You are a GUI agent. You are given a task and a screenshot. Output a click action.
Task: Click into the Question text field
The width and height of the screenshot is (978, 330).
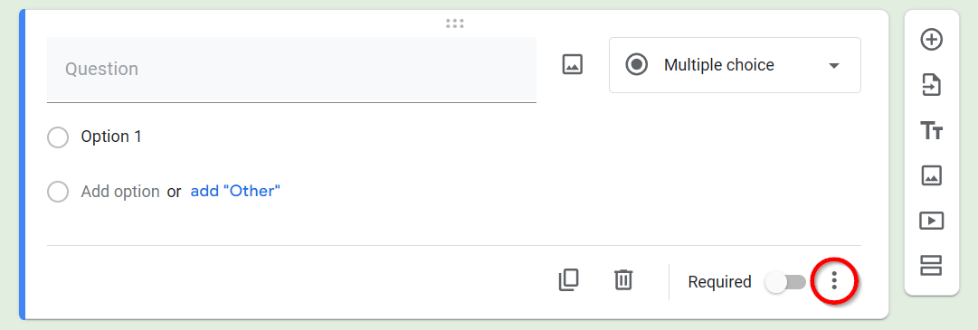(291, 70)
